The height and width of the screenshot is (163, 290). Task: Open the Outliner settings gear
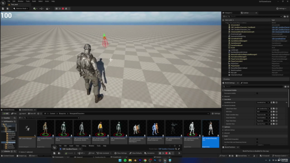click(x=288, y=16)
